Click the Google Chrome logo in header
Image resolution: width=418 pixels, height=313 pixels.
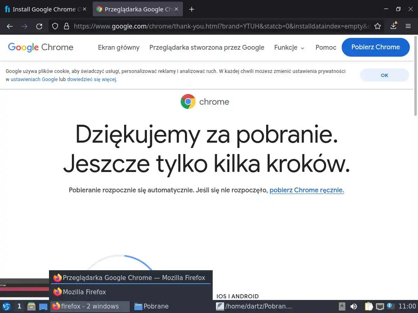point(40,47)
